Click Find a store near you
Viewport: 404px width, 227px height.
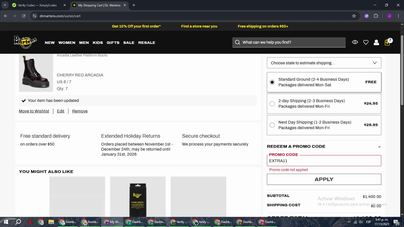click(x=199, y=26)
